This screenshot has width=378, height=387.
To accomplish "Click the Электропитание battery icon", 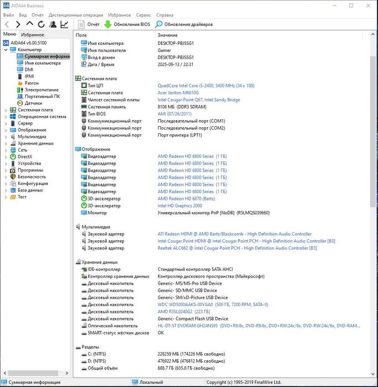I will pyautogui.click(x=20, y=90).
